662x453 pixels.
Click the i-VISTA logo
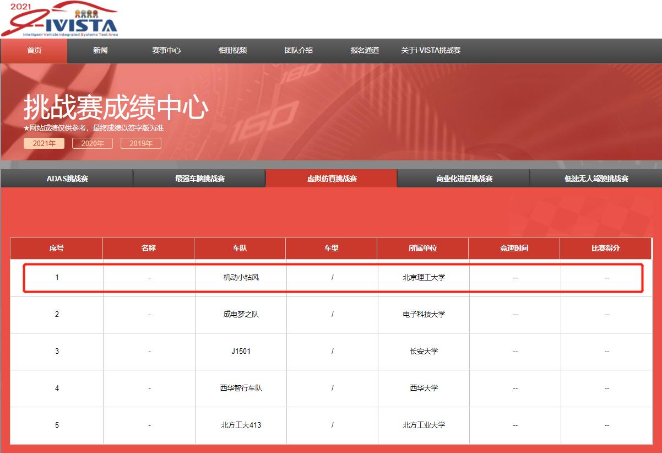point(59,20)
